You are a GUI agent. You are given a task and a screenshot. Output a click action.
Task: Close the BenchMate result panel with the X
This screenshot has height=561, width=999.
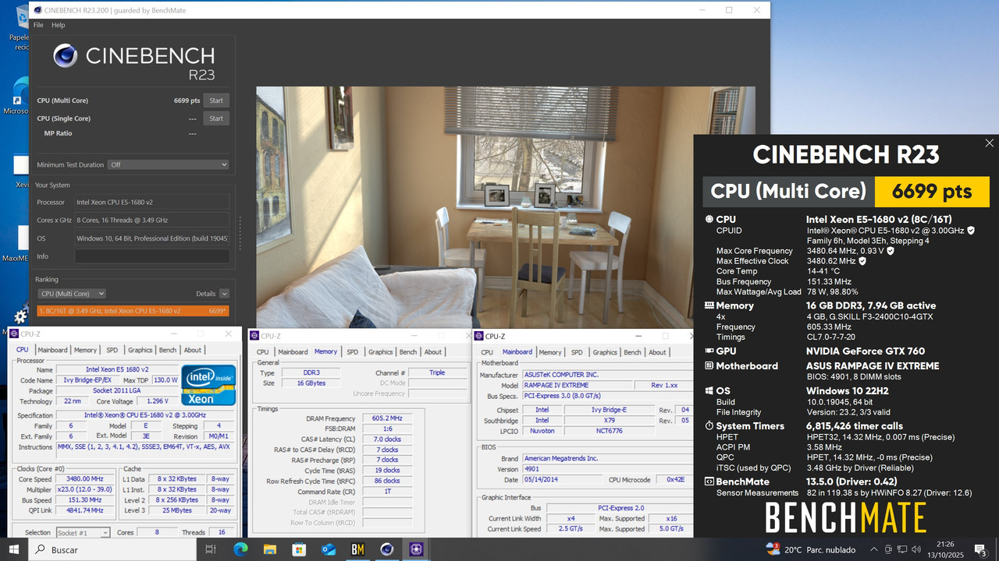(989, 143)
